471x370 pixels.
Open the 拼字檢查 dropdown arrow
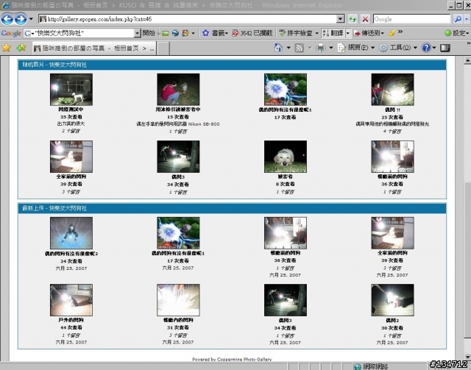tap(316, 33)
